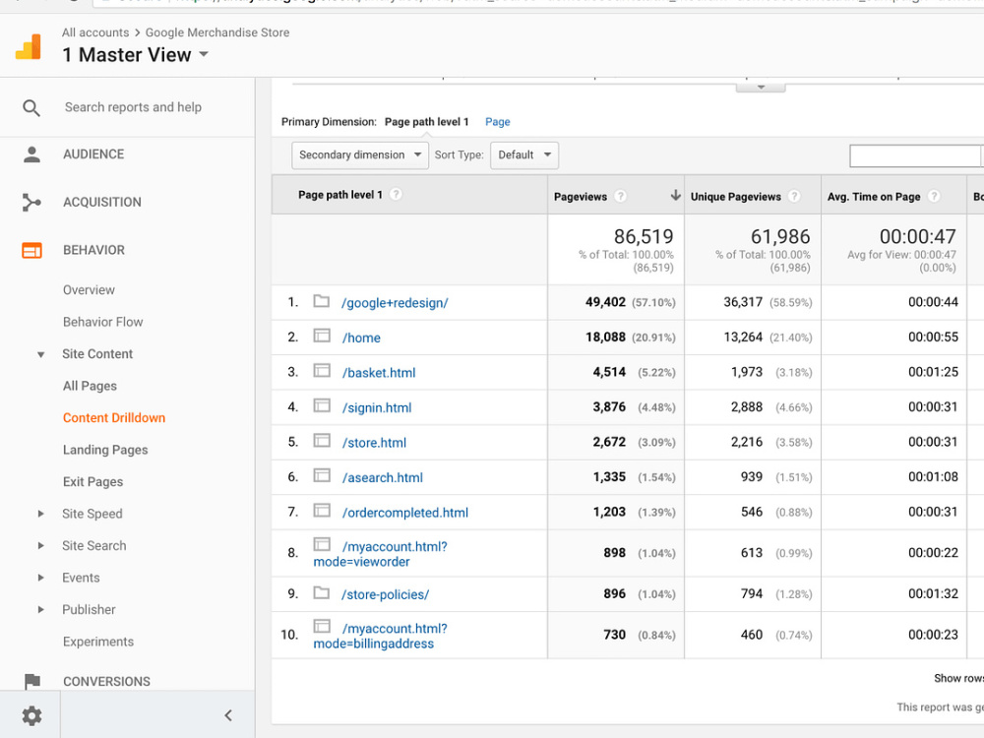
Task: Click page icon for myaccount billingaddress row
Action: (x=322, y=626)
